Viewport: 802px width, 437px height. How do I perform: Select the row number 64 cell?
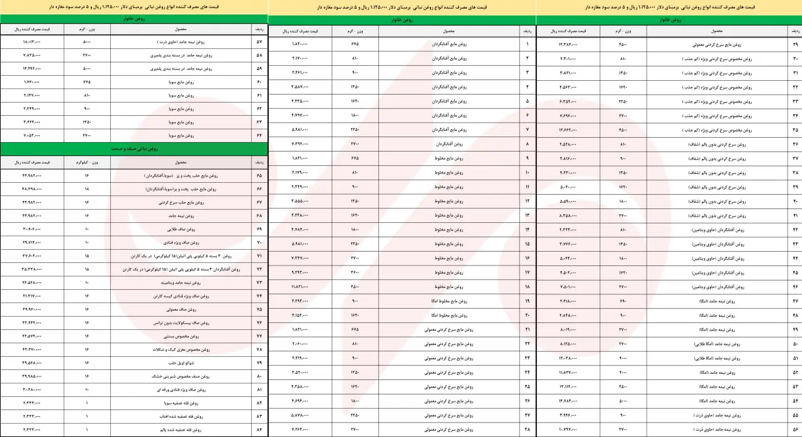[259, 135]
